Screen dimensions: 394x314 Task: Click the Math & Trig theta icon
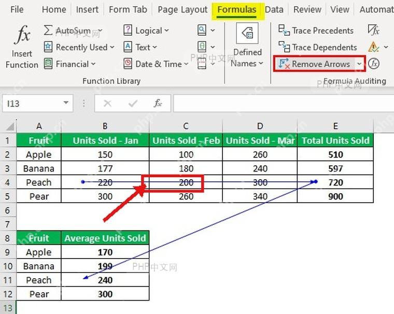point(202,47)
